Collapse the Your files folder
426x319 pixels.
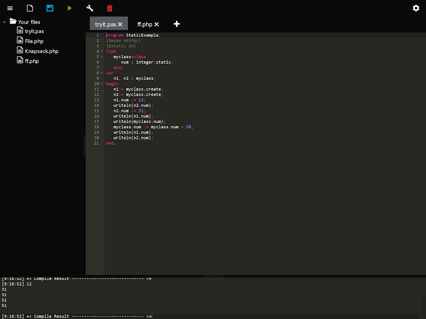[x=4, y=22]
